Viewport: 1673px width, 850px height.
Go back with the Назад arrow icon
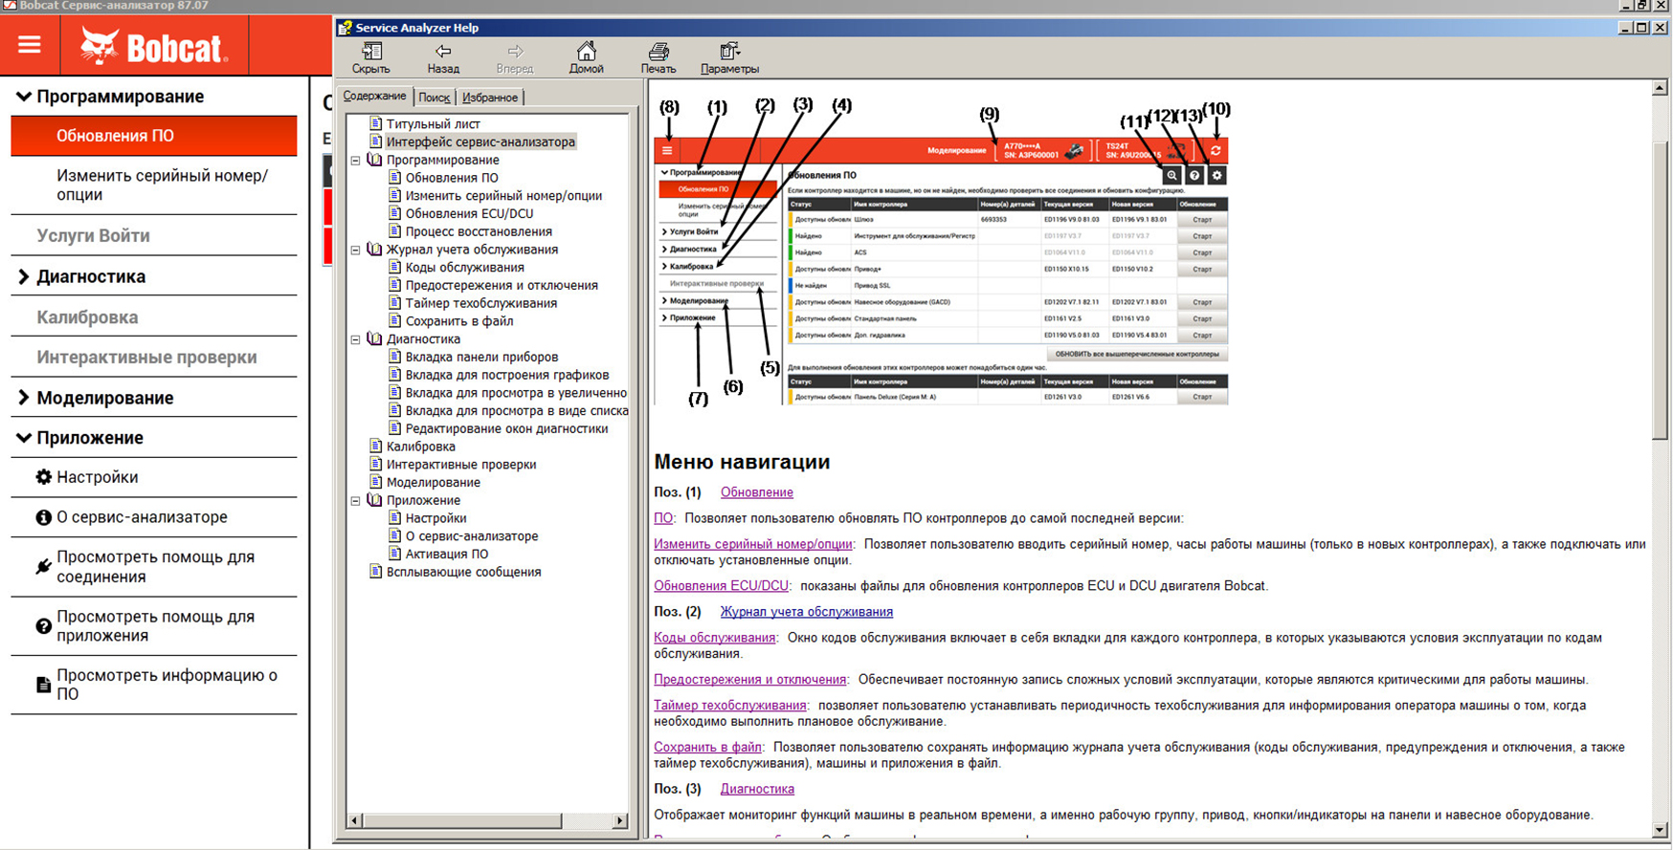443,52
